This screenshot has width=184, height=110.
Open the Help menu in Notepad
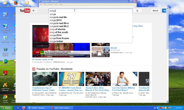[61, 5]
